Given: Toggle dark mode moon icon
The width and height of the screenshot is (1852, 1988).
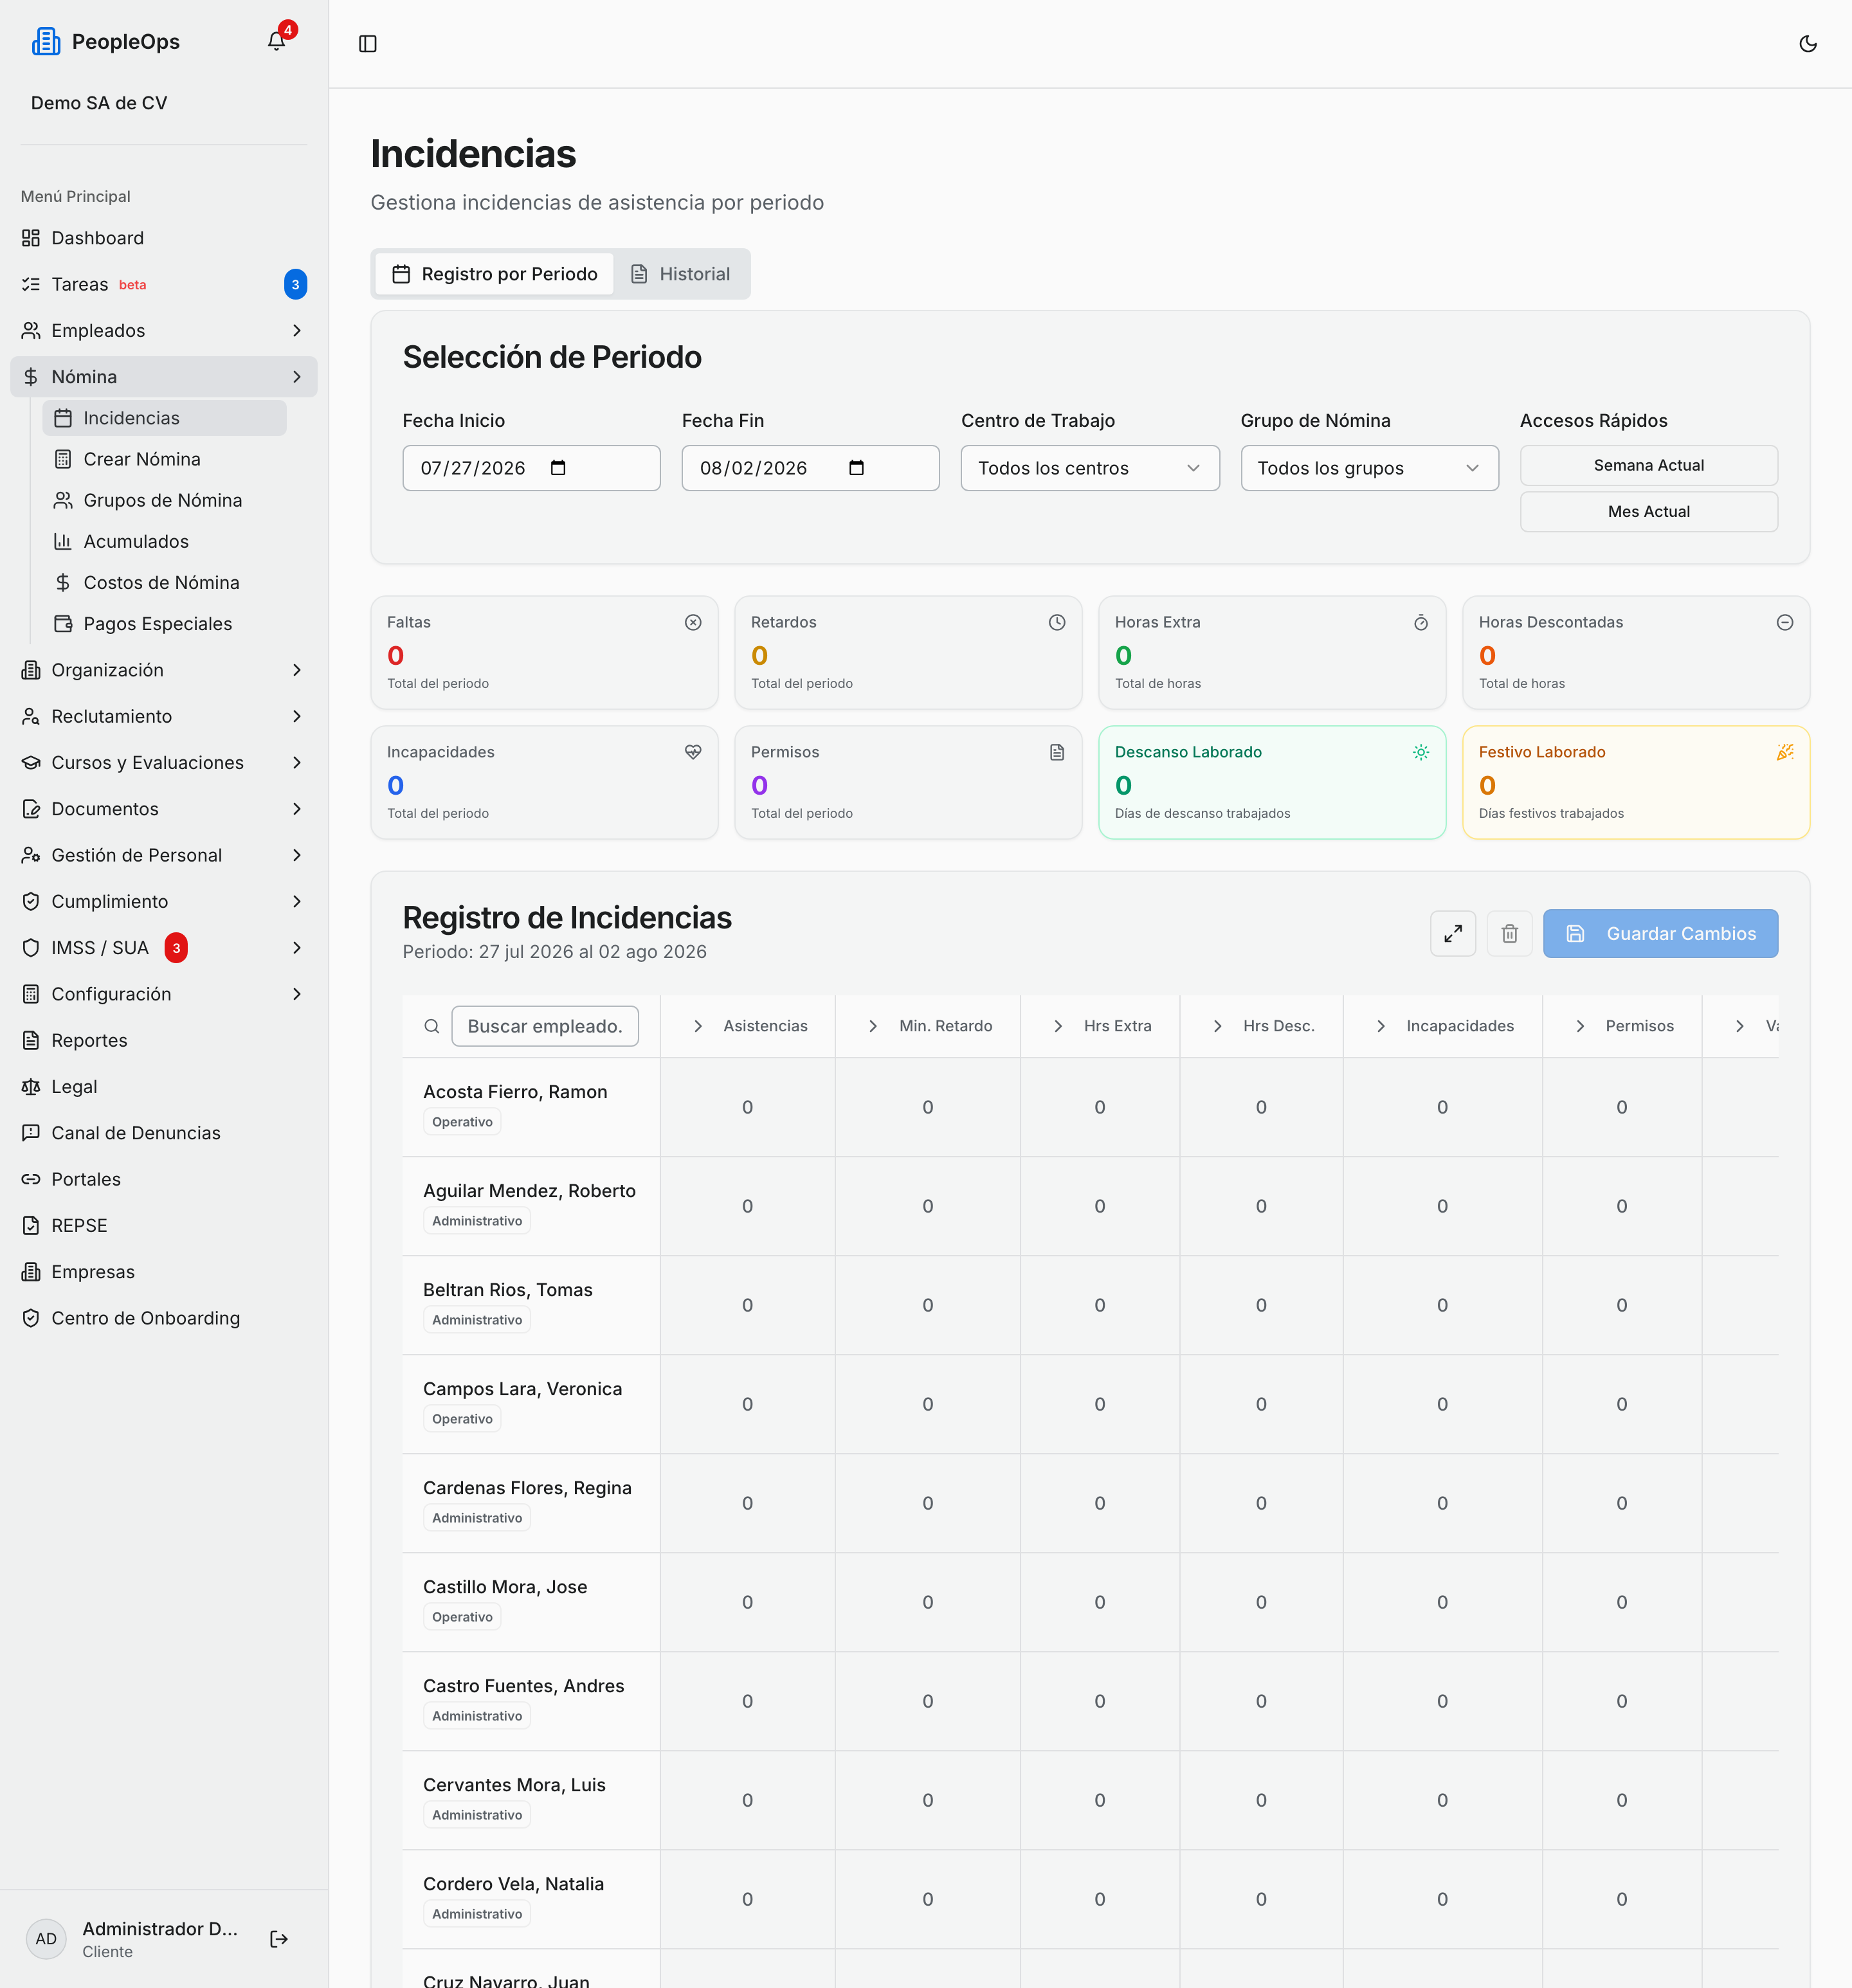Looking at the screenshot, I should (x=1807, y=44).
